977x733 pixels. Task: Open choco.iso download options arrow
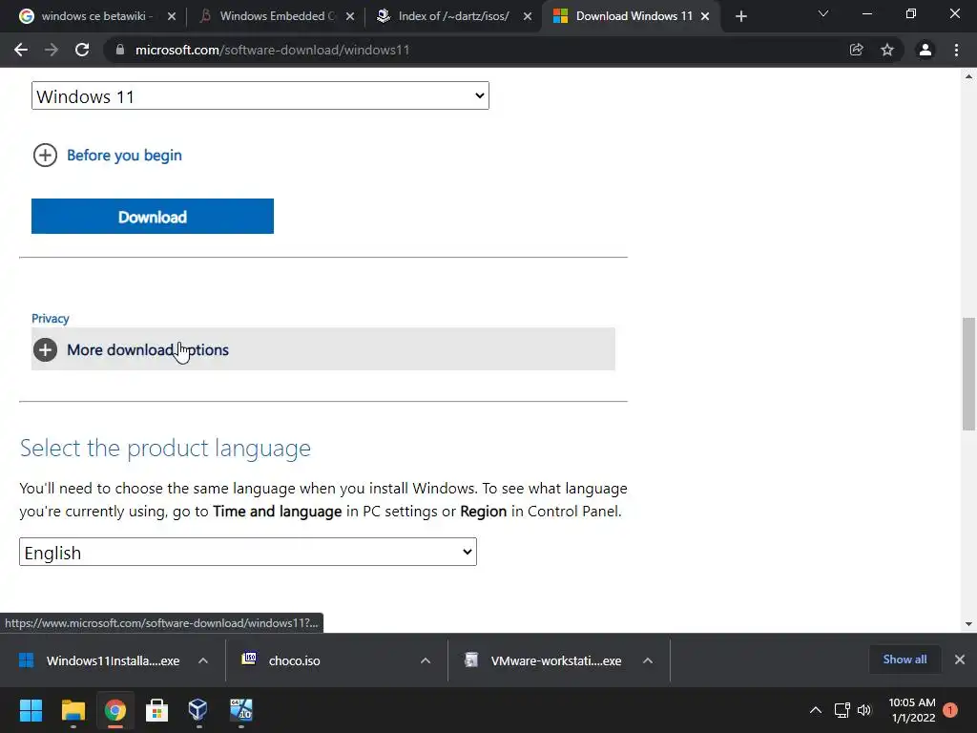click(426, 660)
